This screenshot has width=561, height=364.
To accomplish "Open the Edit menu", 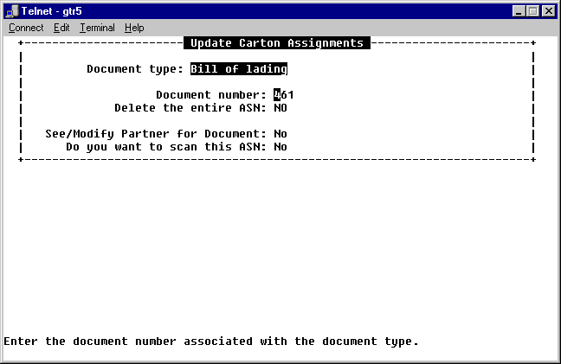I will [x=61, y=28].
